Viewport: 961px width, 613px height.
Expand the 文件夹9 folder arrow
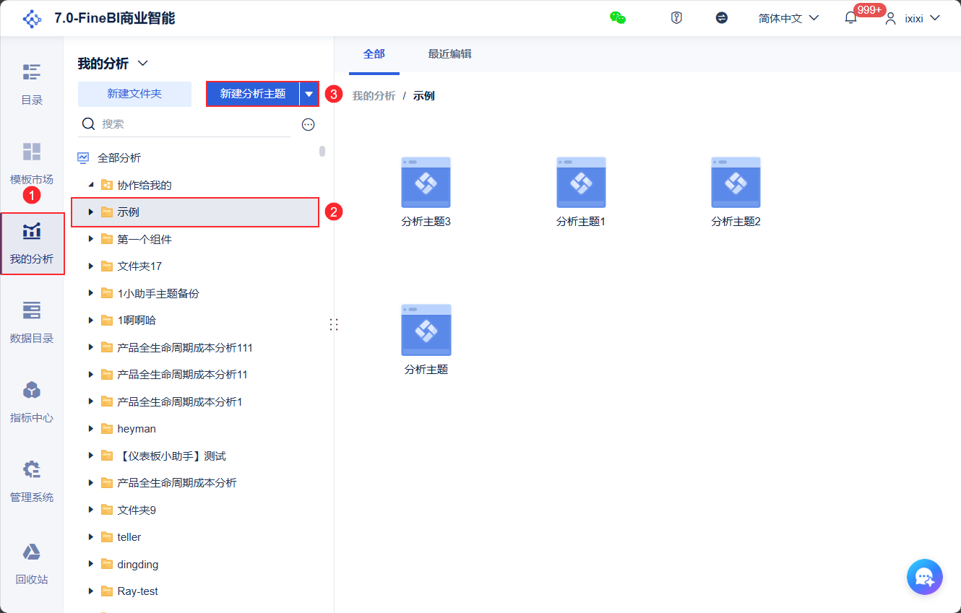pos(91,510)
